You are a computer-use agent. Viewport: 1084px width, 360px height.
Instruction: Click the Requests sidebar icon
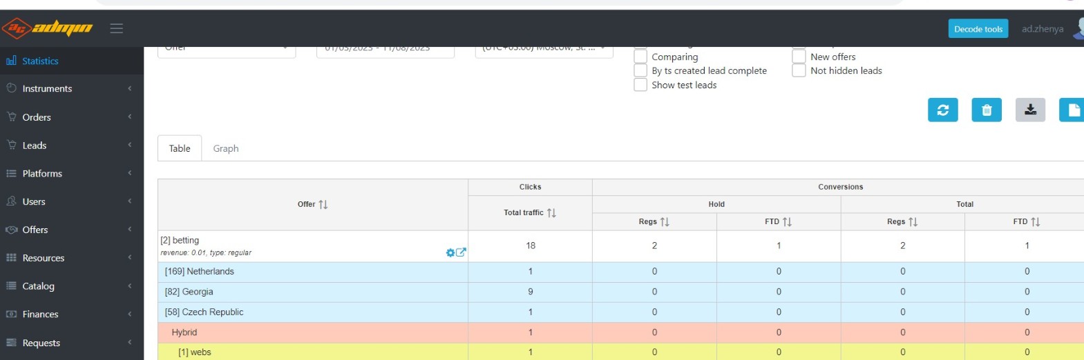[x=11, y=342]
